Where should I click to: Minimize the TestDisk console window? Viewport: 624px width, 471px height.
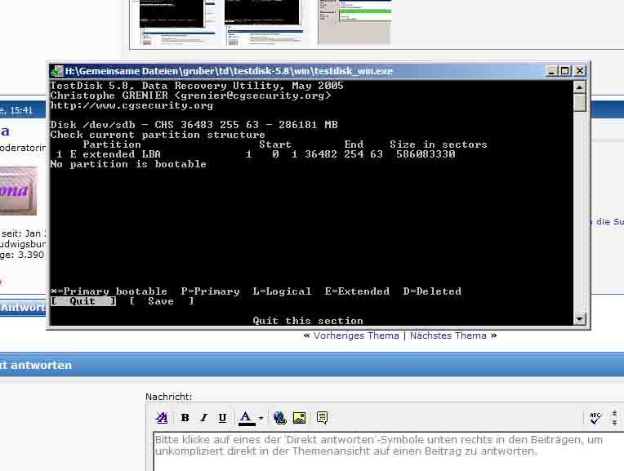click(551, 71)
